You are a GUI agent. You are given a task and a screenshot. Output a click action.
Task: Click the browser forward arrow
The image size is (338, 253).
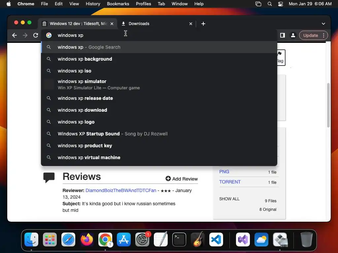coord(25,35)
